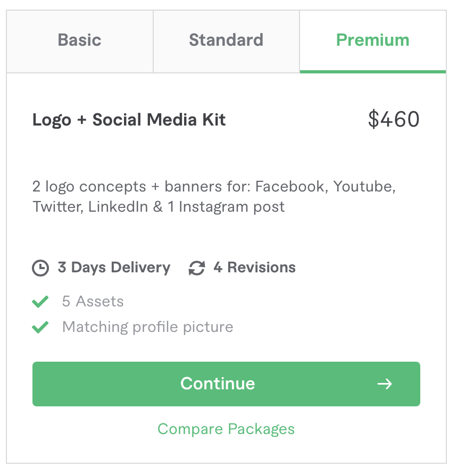The image size is (449, 467).
Task: Click the green underline below Premium tab
Action: [373, 71]
